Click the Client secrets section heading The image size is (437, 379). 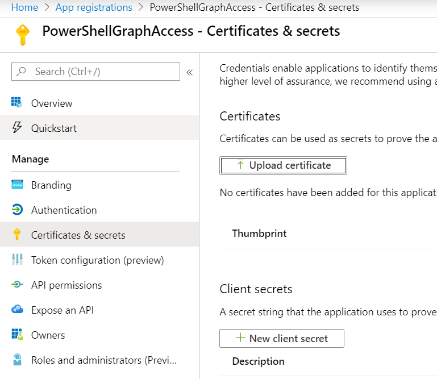(256, 289)
